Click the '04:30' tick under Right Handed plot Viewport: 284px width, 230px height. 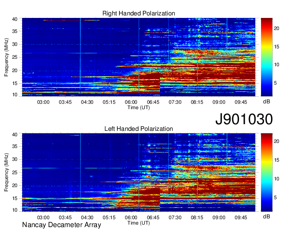87,102
